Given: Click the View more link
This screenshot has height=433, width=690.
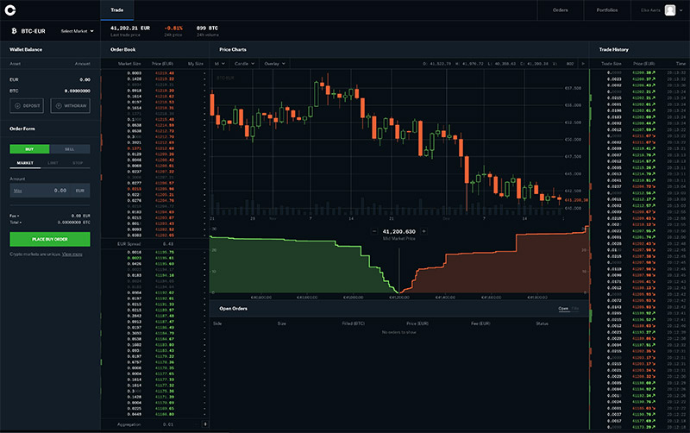Looking at the screenshot, I should tap(72, 254).
